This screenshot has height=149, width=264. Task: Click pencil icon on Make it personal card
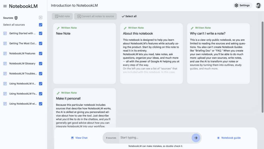pyautogui.click(x=58, y=93)
